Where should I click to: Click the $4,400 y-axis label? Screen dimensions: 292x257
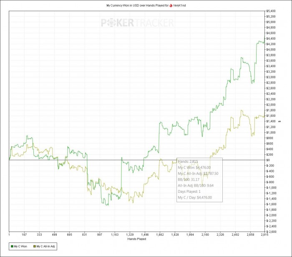pos(271,38)
